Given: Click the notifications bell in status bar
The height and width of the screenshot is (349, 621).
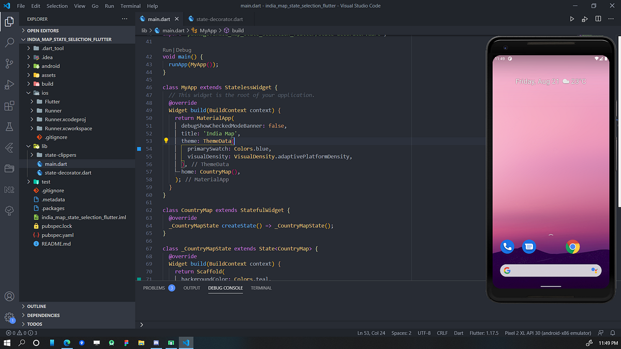Looking at the screenshot, I should [x=613, y=333].
